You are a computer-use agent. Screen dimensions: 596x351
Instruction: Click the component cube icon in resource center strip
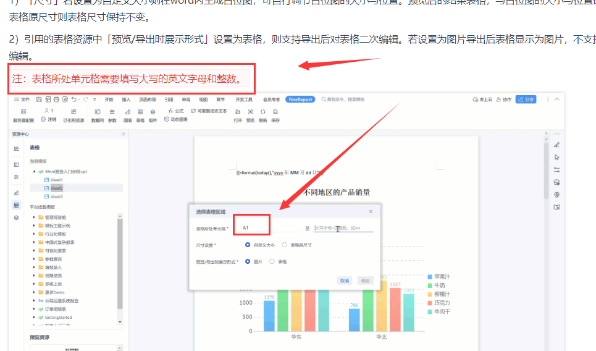(x=16, y=218)
